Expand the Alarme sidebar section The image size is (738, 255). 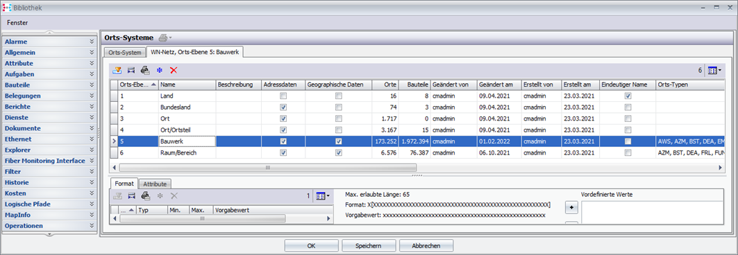(x=49, y=42)
